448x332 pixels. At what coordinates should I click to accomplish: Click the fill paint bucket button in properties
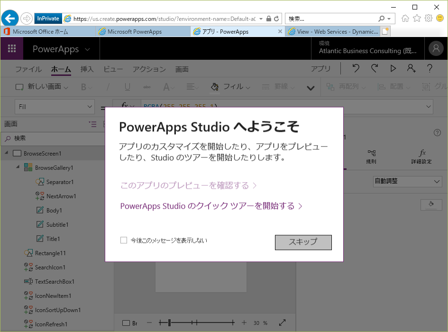point(431,204)
